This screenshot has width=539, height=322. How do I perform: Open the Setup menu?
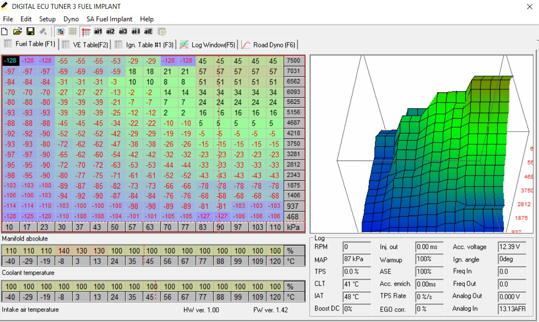coord(48,19)
